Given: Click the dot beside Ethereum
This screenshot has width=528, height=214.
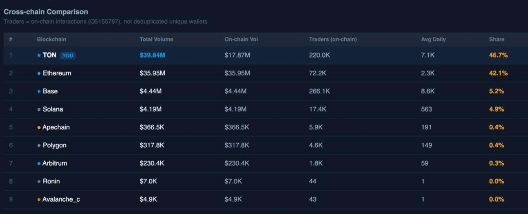Looking at the screenshot, I should 39,74.
